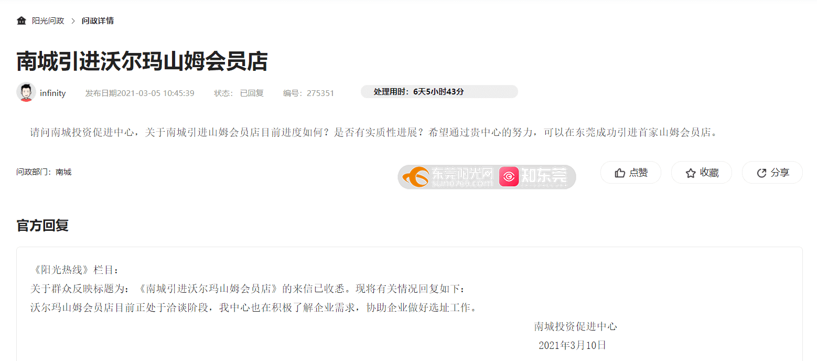Toggle 收藏 to bookmark this post
The image size is (817, 361).
tap(702, 173)
